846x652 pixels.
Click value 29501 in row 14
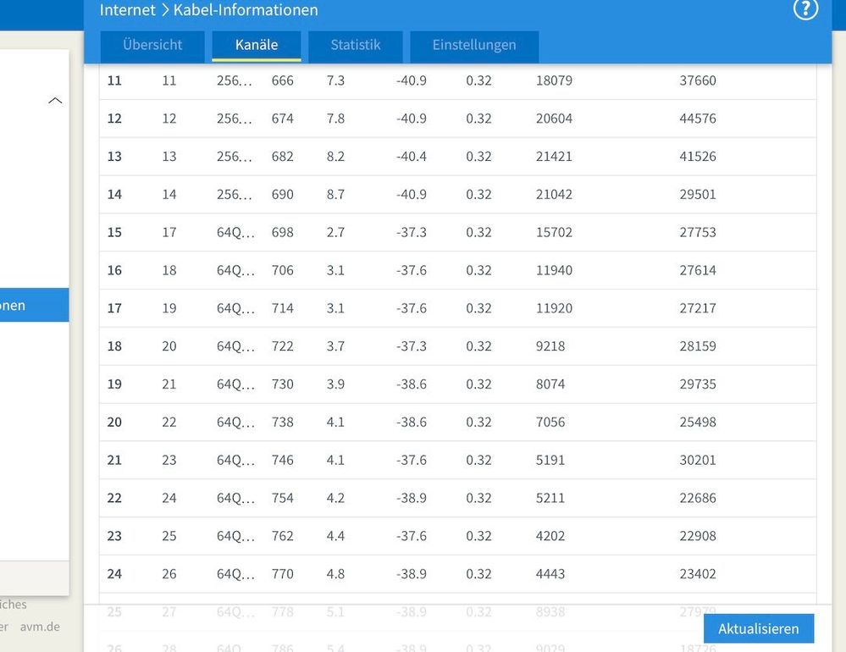click(x=698, y=194)
